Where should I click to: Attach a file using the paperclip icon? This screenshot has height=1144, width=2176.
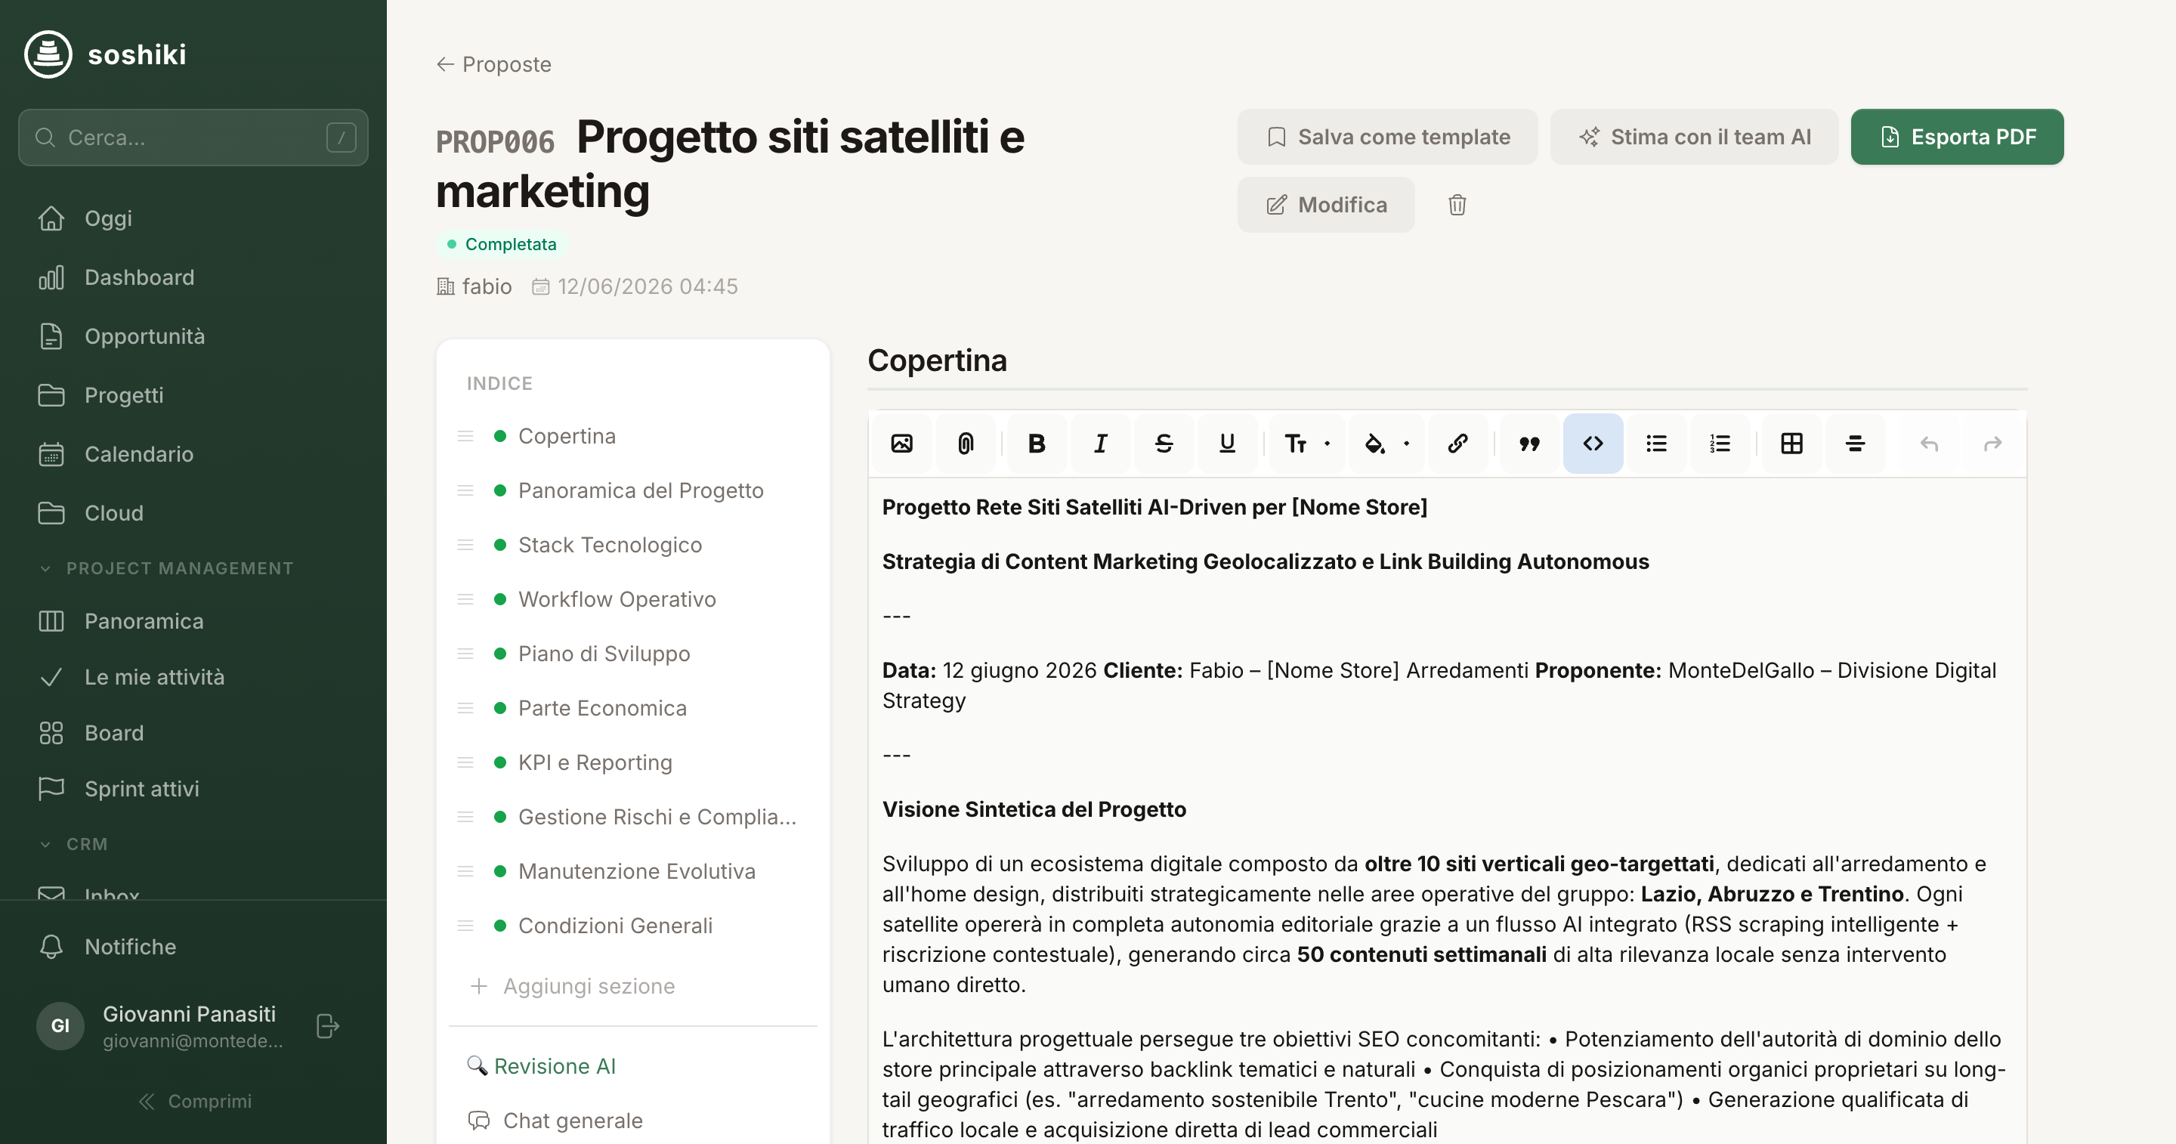966,444
